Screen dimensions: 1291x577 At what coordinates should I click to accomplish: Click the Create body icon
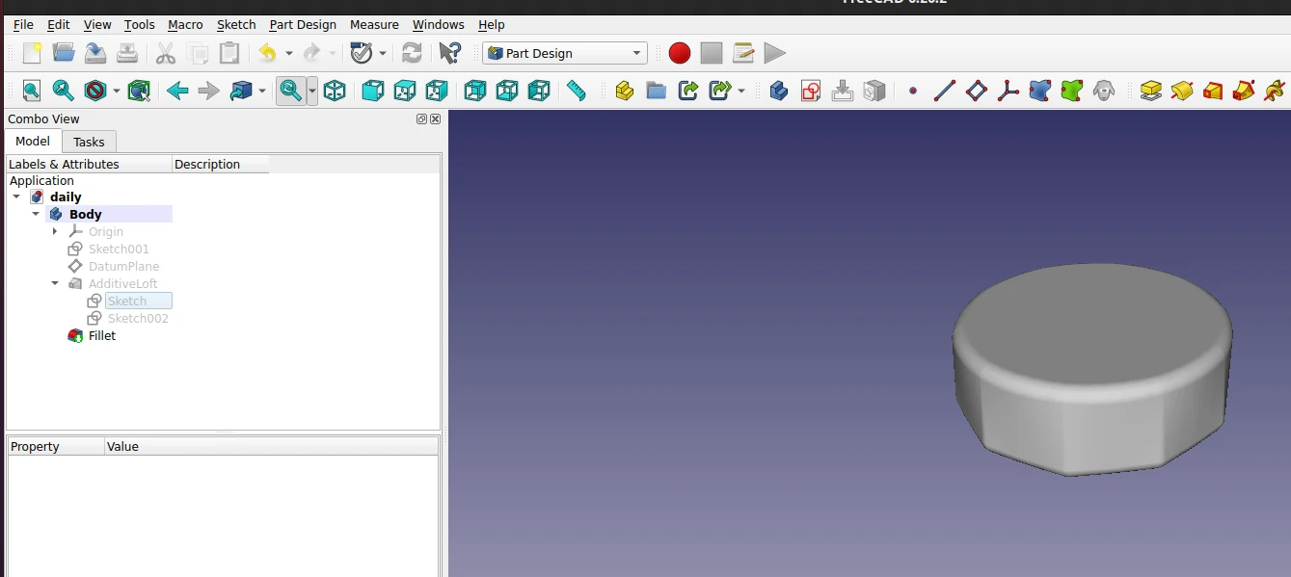point(779,91)
